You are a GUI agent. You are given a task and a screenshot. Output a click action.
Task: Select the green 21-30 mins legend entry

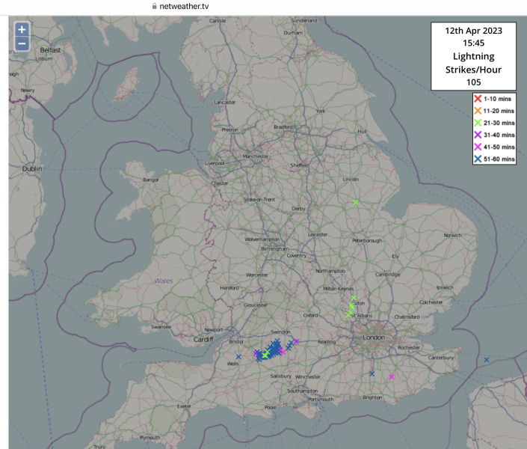[493, 123]
